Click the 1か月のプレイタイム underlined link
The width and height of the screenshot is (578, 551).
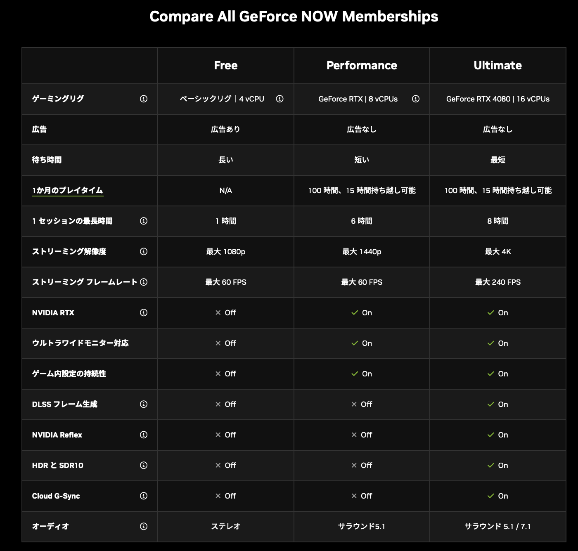[68, 190]
